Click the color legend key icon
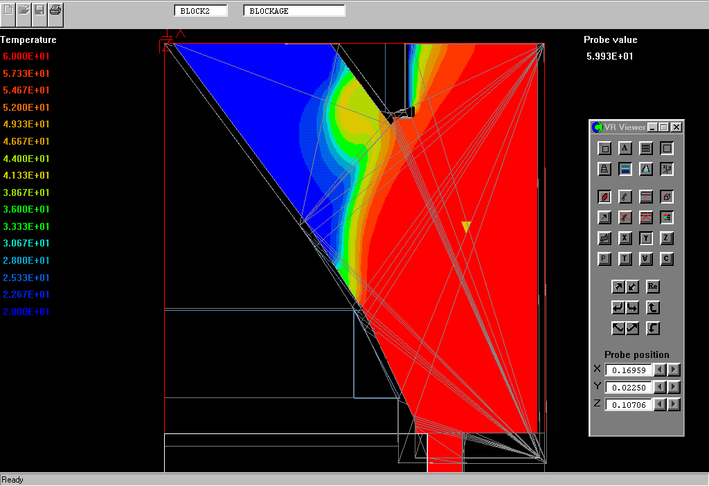Screen dimensions: 709x486 click(x=667, y=217)
